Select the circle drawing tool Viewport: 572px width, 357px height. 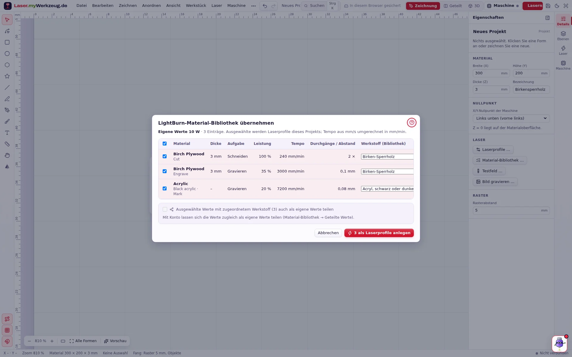(7, 54)
